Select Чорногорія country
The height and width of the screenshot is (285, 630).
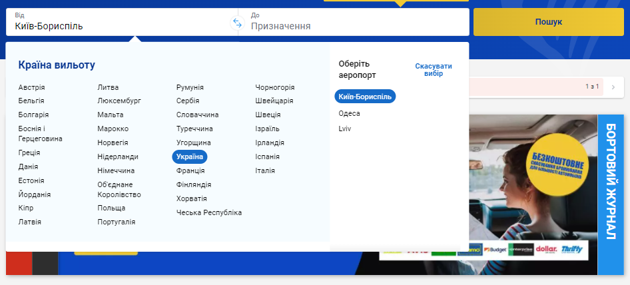(x=275, y=87)
